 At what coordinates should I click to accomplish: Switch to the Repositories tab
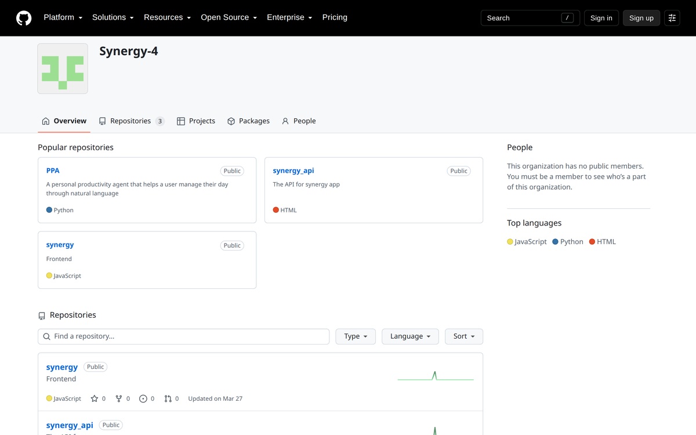pos(132,121)
